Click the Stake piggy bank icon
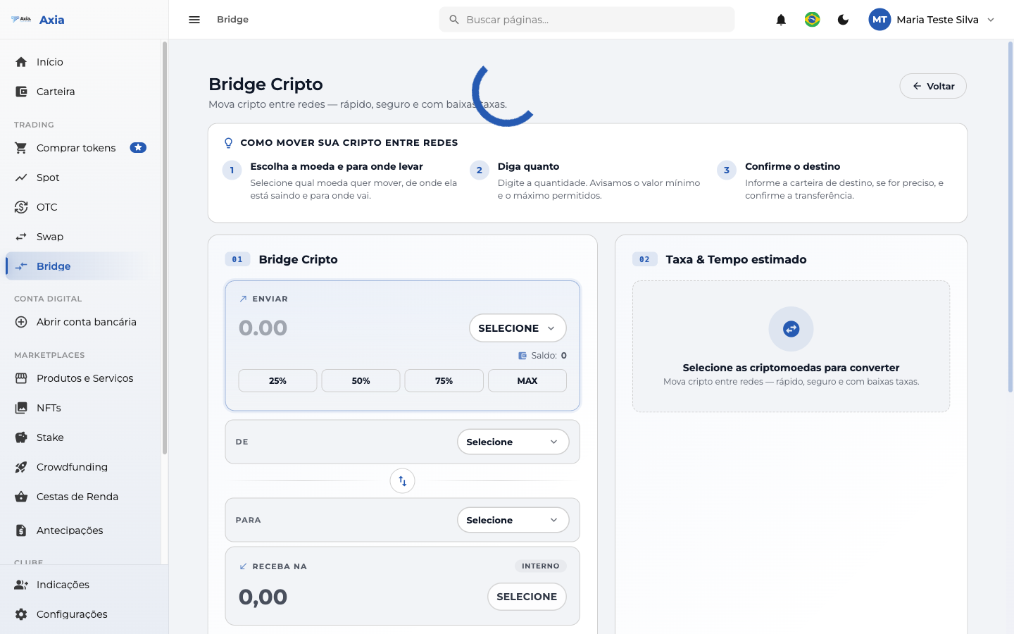This screenshot has height=634, width=1014. pos(21,437)
